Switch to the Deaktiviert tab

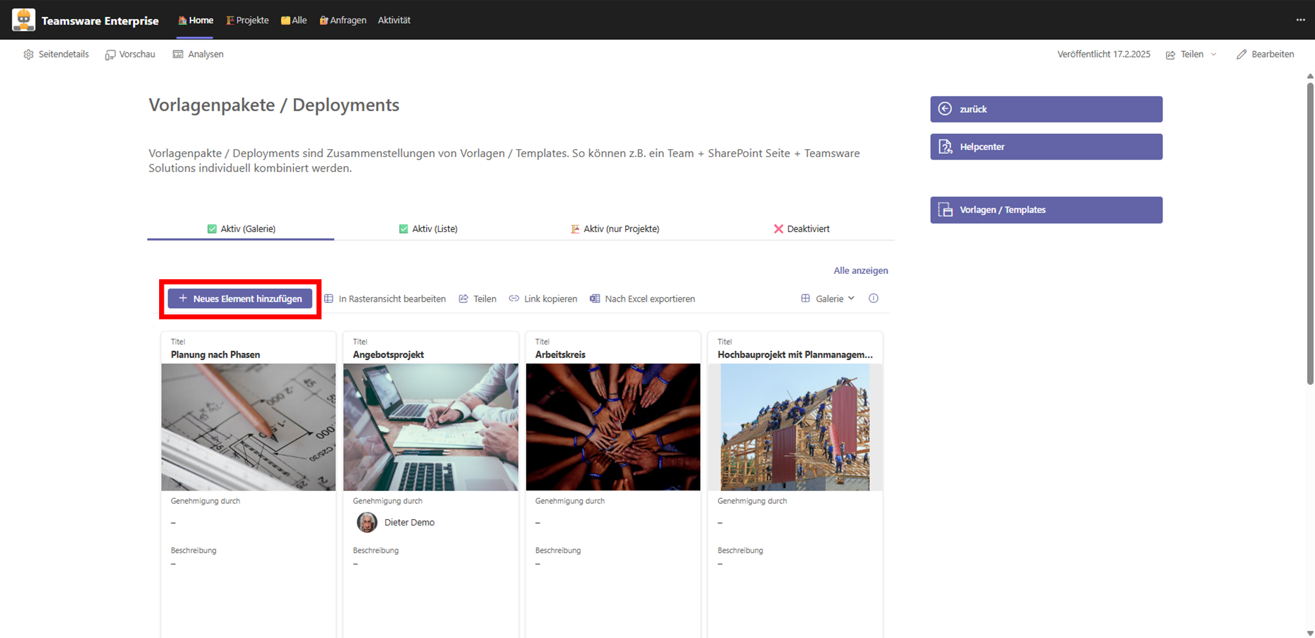point(801,229)
